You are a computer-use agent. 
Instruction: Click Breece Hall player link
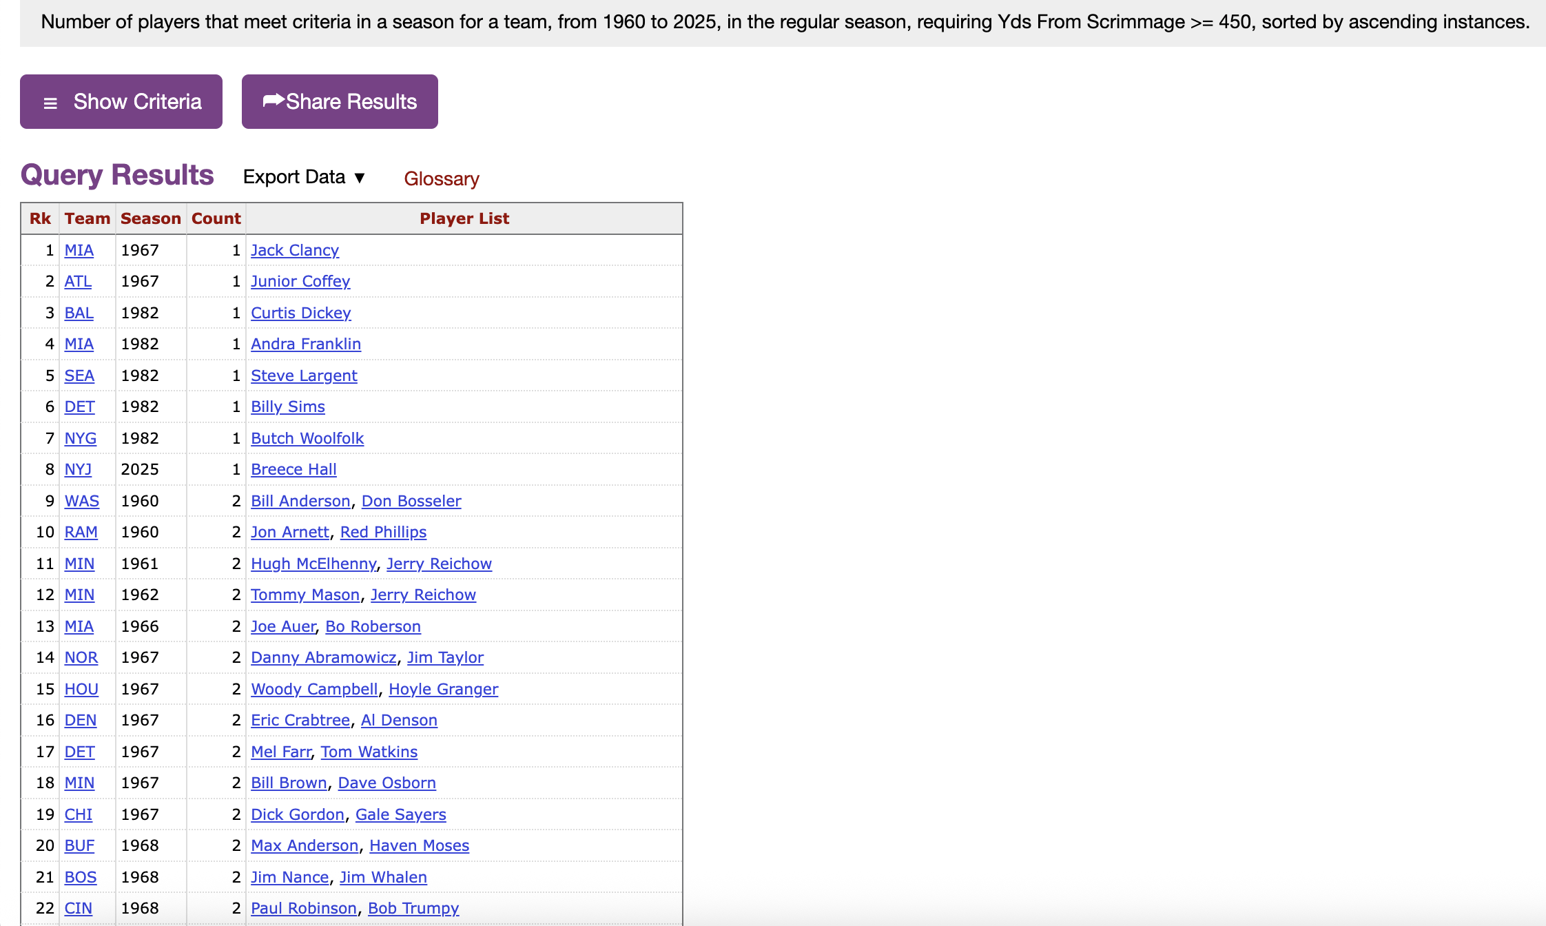pos(293,469)
